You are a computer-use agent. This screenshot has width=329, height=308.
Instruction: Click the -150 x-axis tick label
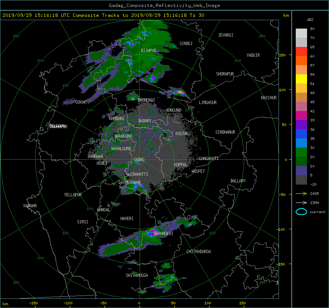click(x=33, y=303)
